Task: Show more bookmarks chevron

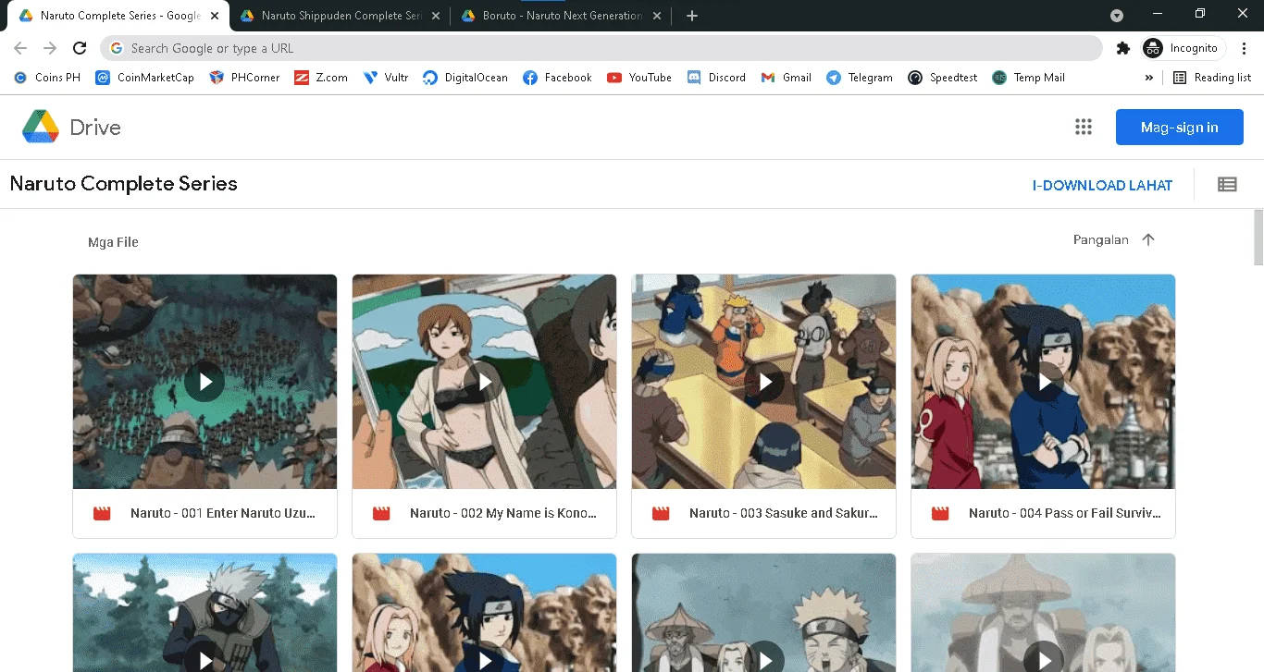Action: coord(1149,78)
